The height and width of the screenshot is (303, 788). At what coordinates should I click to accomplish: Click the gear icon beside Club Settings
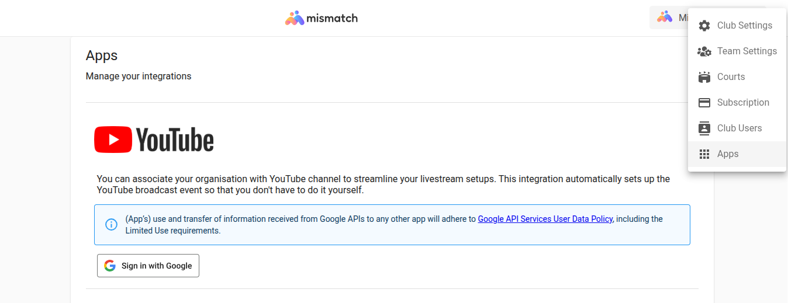point(704,26)
